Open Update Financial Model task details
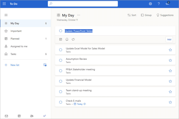The height and width of the screenshot is (119, 179). (x=115, y=81)
